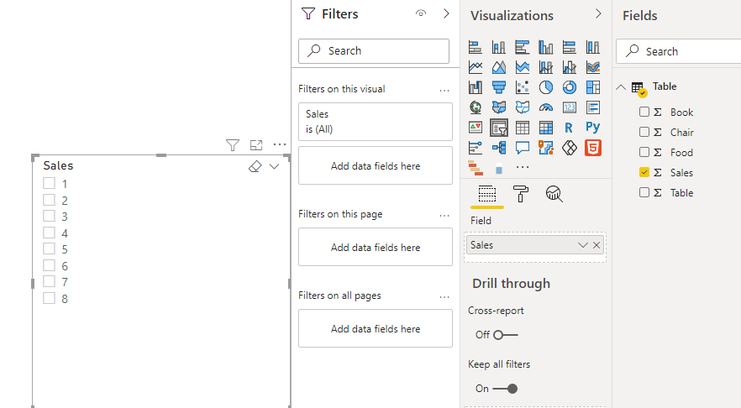Expand the Sales is (All) filter card
The width and height of the screenshot is (741, 408).
tap(376, 122)
